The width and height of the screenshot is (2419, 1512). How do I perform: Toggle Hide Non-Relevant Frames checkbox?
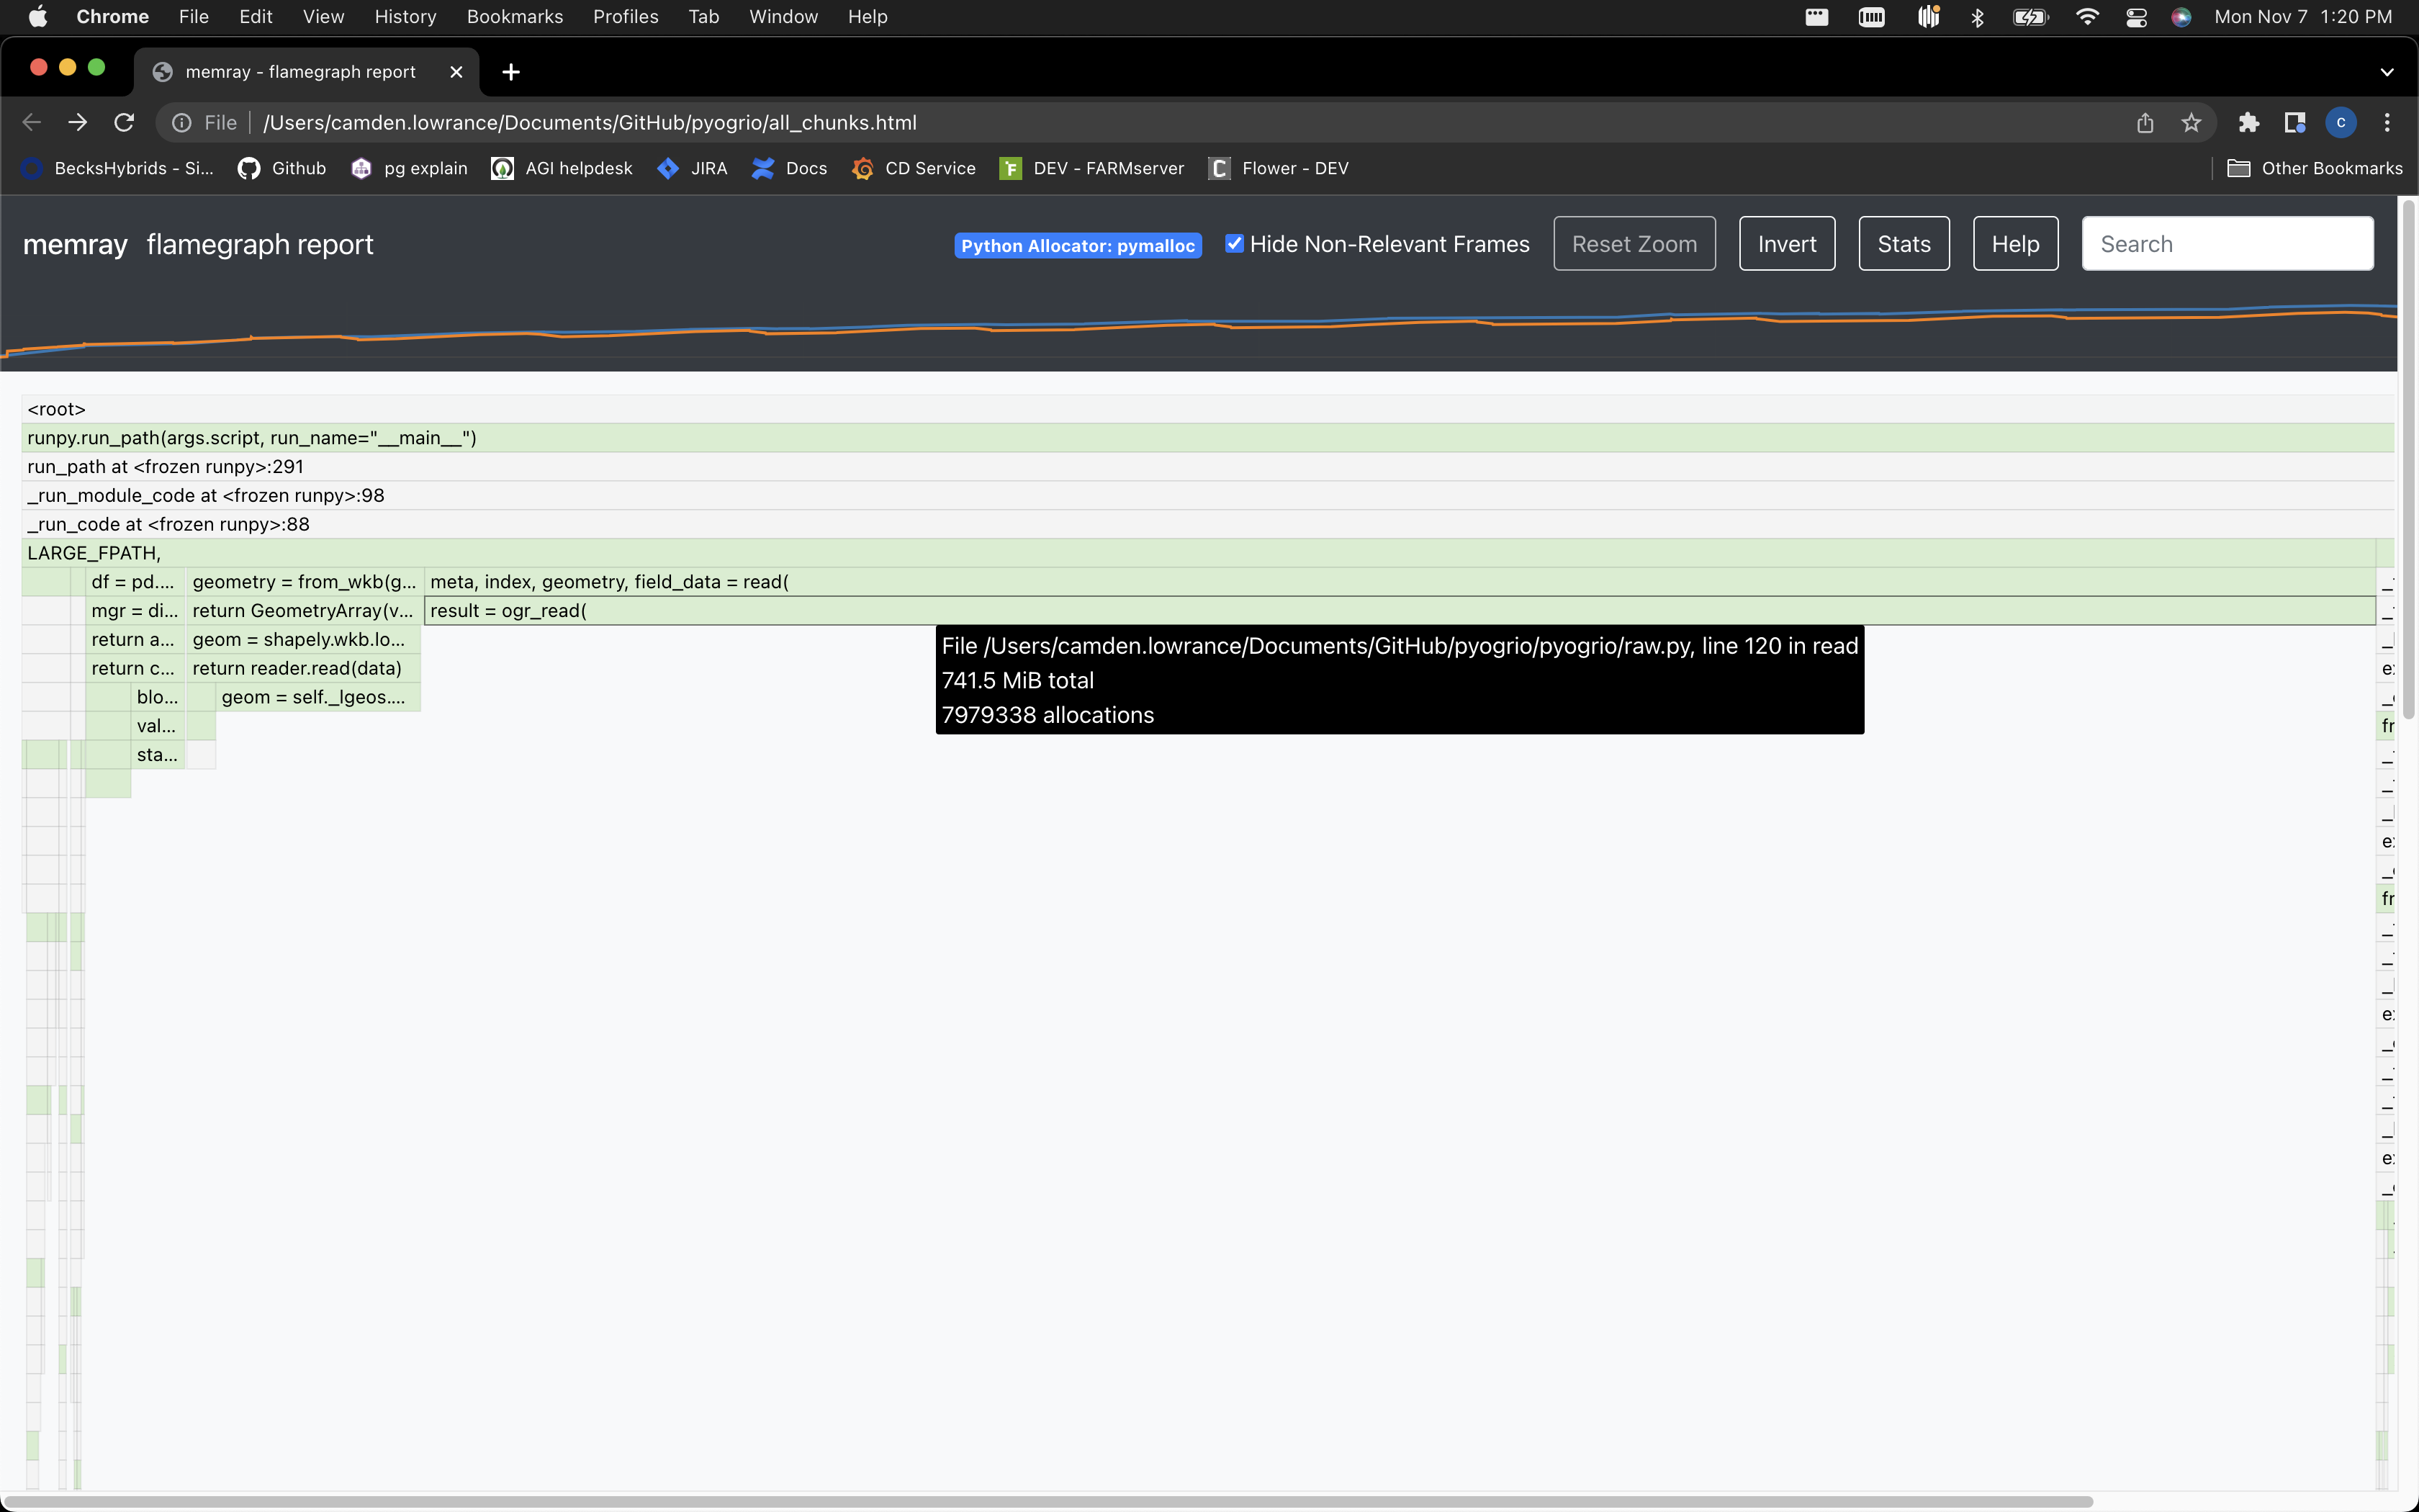pos(1235,243)
